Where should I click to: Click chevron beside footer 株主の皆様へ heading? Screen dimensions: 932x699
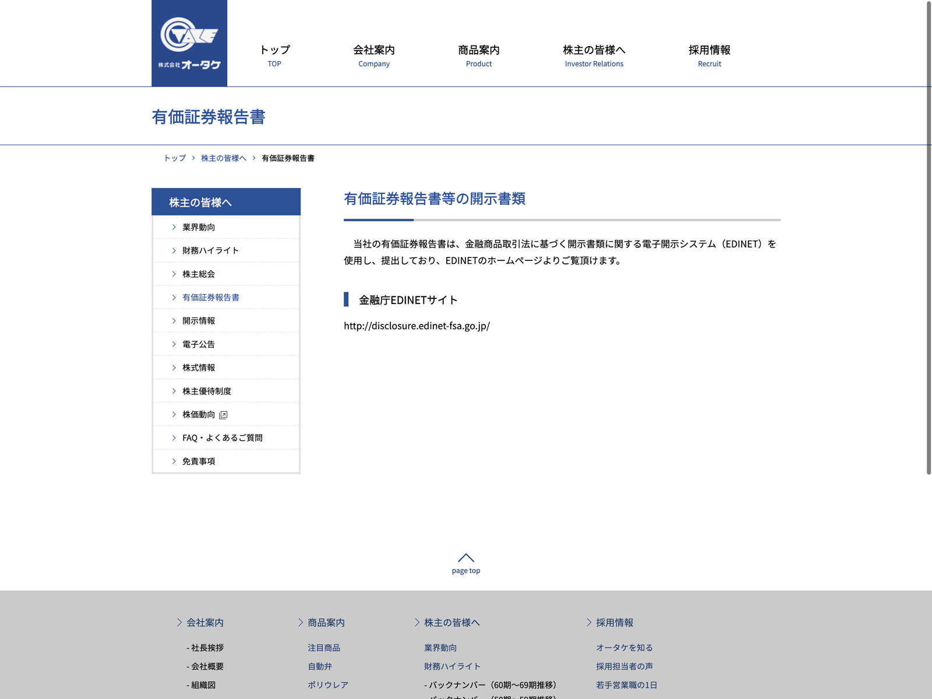(x=417, y=623)
